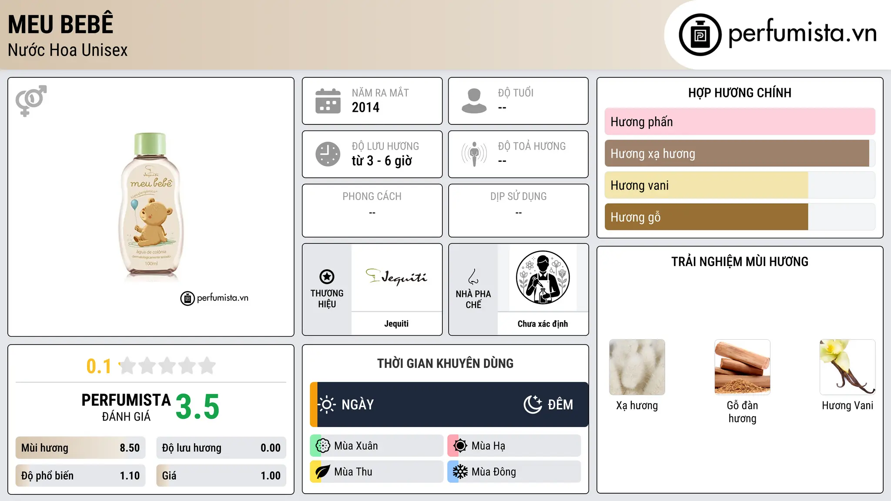Click the calendar icon beside Năm Ra Mắt

[x=328, y=101]
